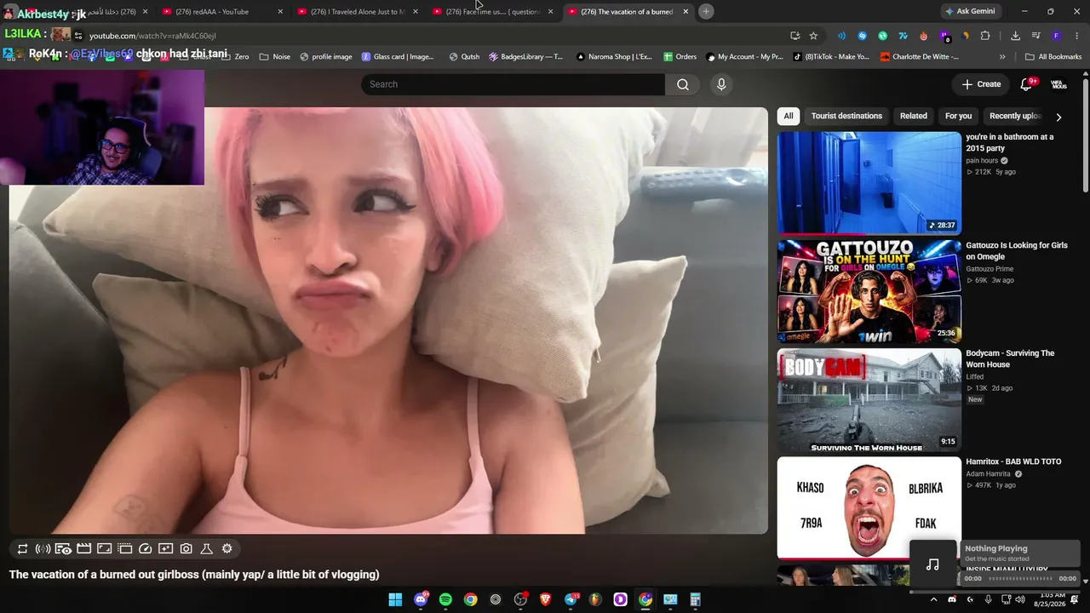Open a new browser tab
This screenshot has height=613, width=1090.
point(706,11)
